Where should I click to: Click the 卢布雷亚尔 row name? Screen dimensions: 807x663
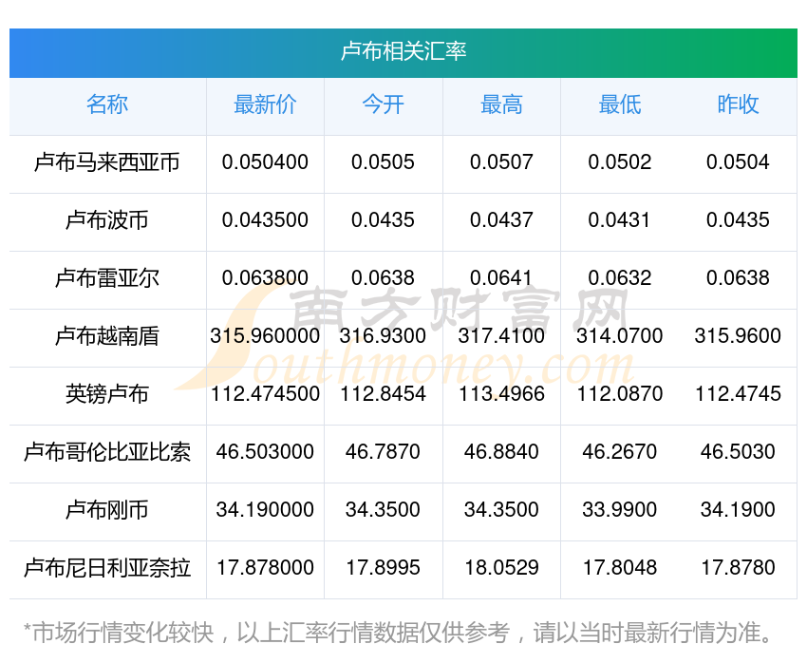107,278
